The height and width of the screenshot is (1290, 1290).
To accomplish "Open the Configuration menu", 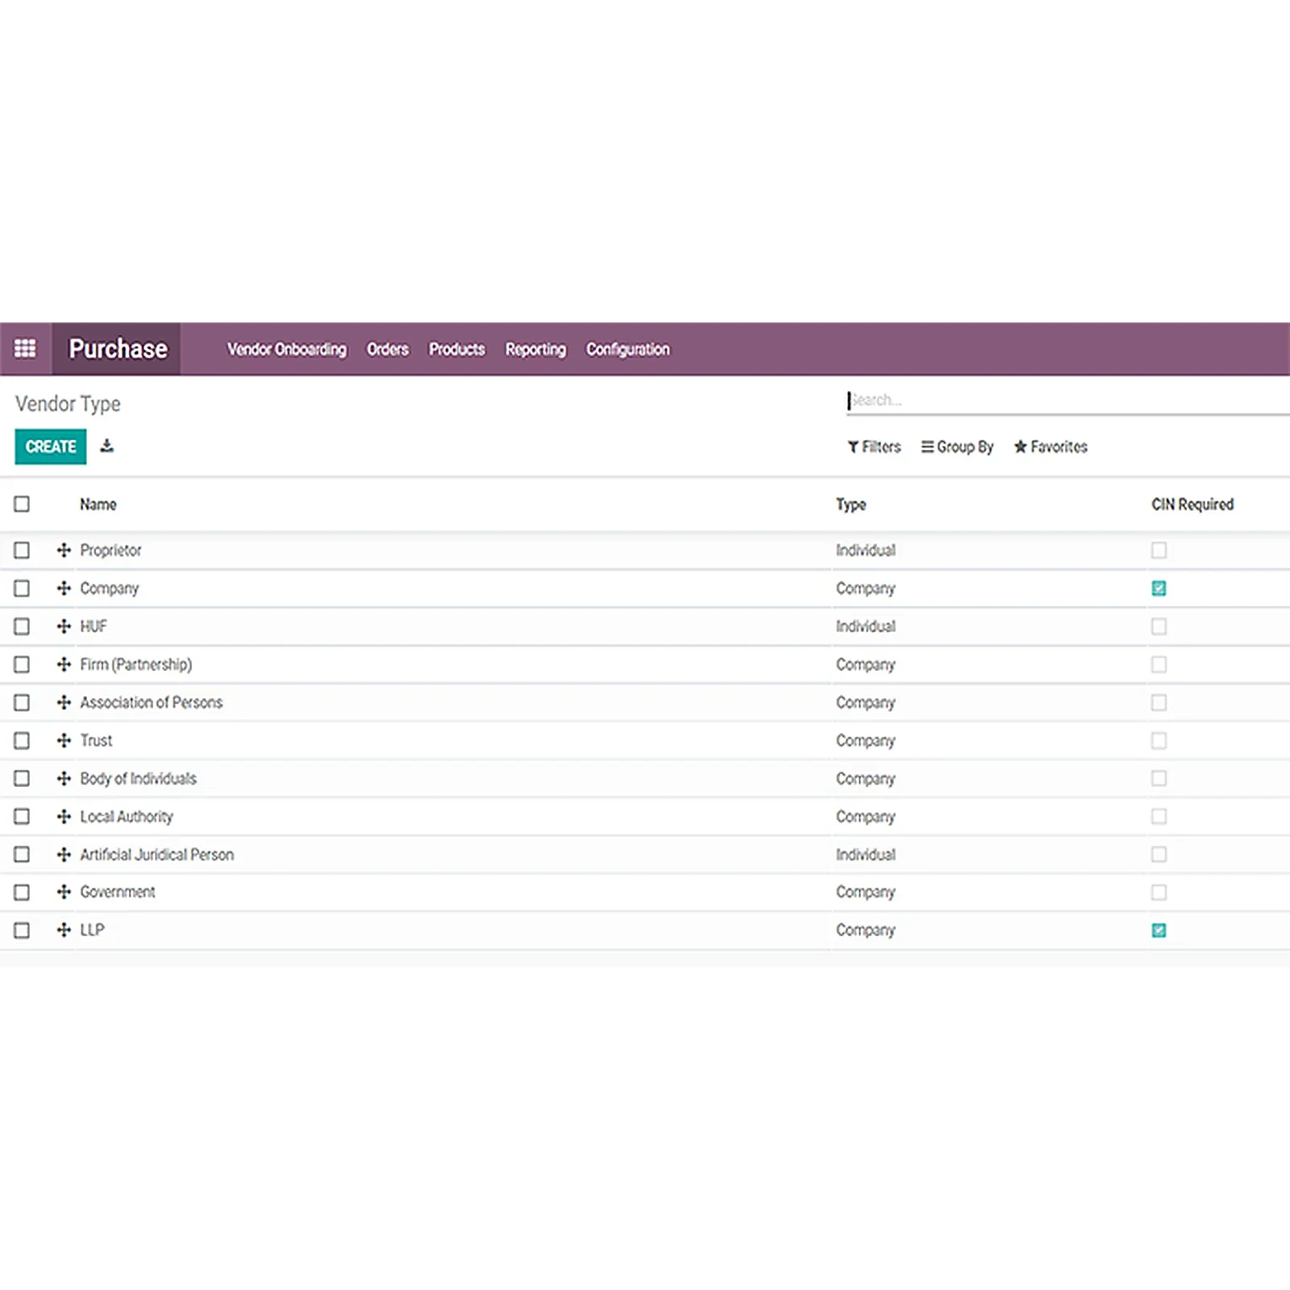I will coord(627,349).
